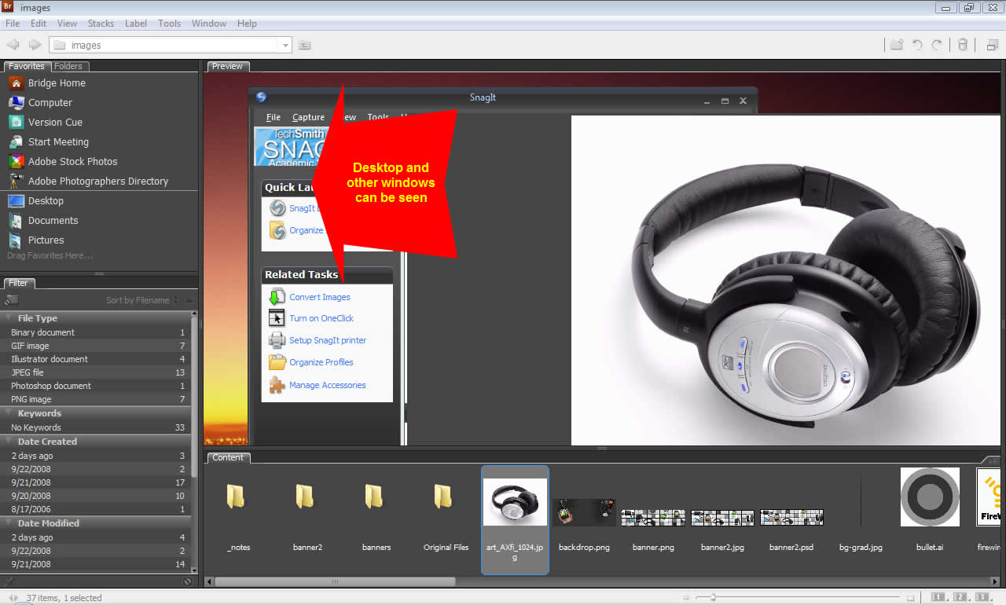Open Version Cue favorite
Screen dimensions: 1006x605
(46, 122)
